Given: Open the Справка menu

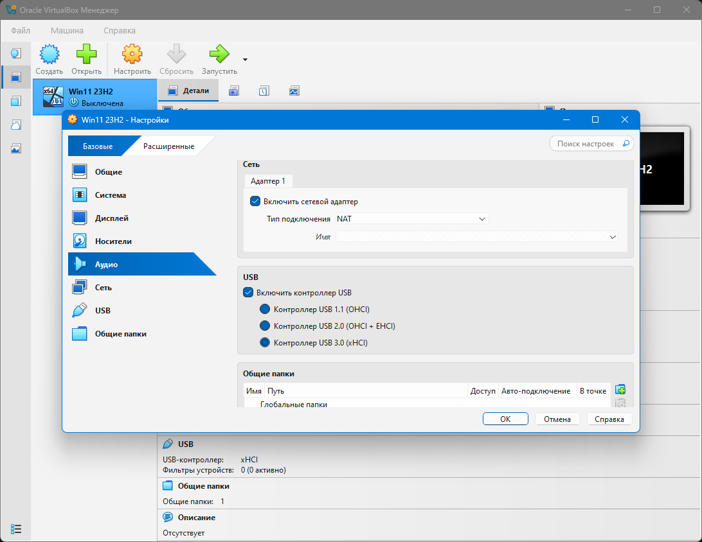Looking at the screenshot, I should pos(119,30).
